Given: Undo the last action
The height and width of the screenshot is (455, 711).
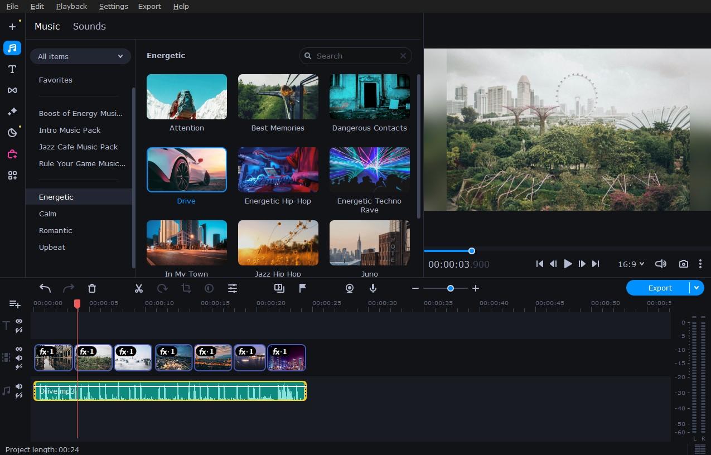Looking at the screenshot, I should tap(45, 288).
